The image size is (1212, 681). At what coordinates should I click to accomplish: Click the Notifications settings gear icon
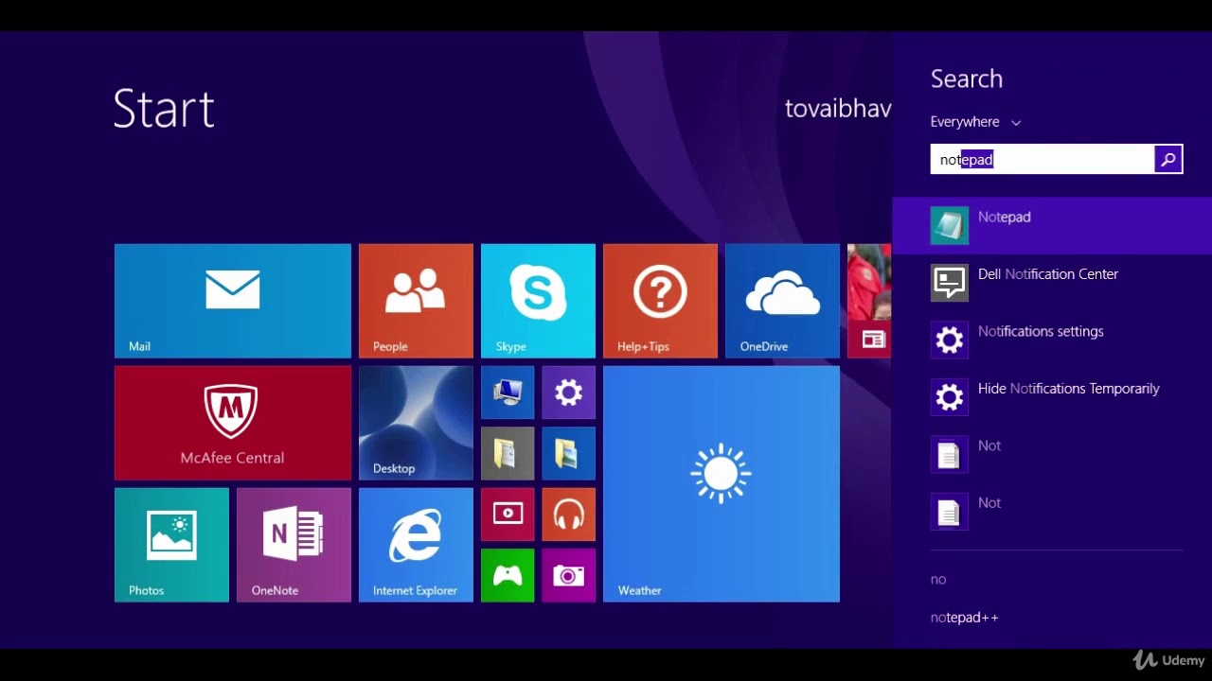(x=950, y=340)
